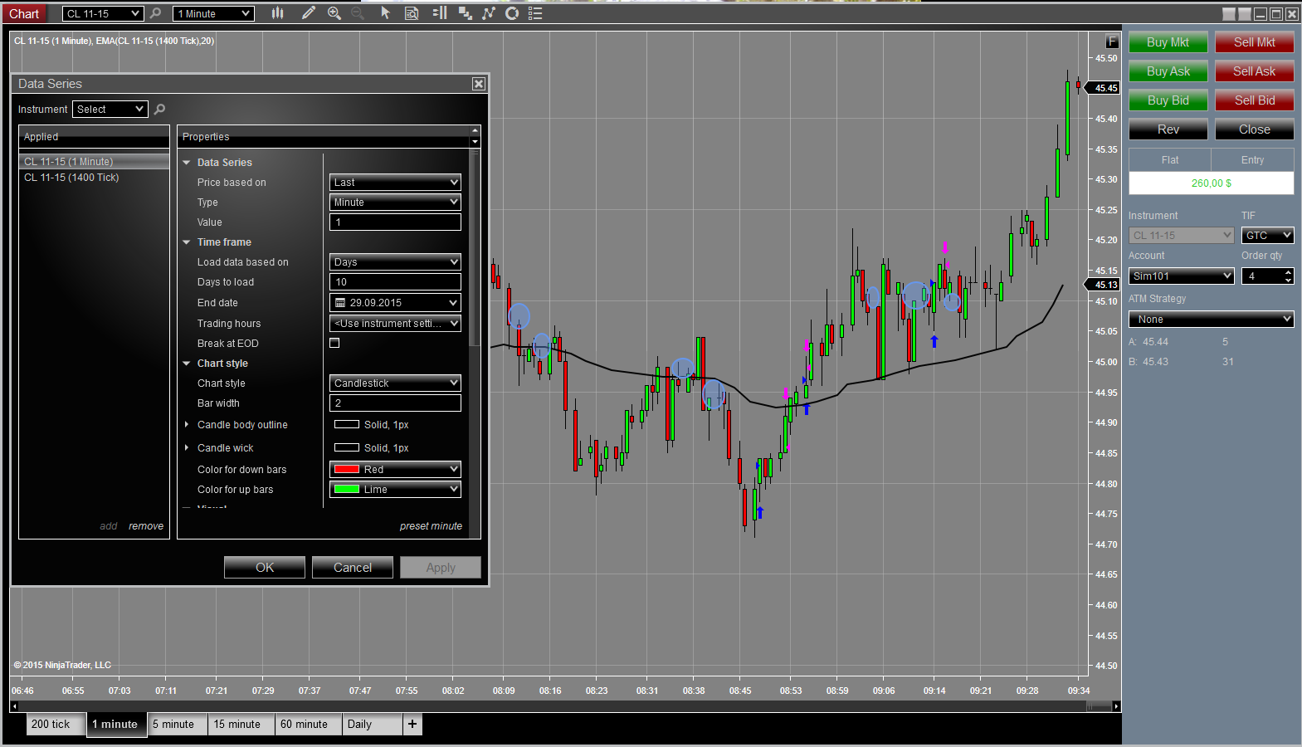This screenshot has height=747, width=1302.
Task: Open the Instrument Select dropdown in dialog
Action: (x=110, y=110)
